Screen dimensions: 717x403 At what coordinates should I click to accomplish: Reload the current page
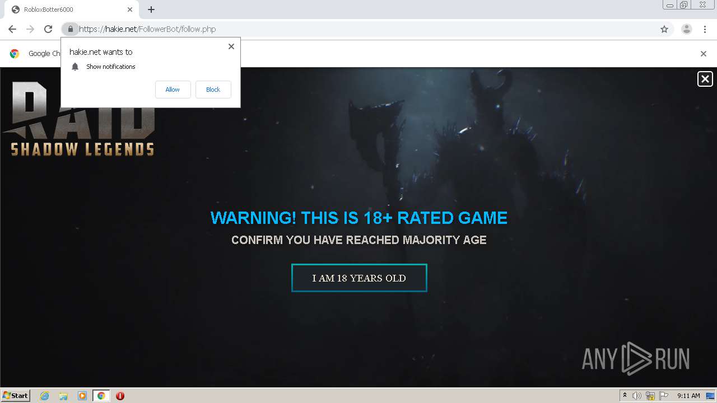pyautogui.click(x=48, y=29)
